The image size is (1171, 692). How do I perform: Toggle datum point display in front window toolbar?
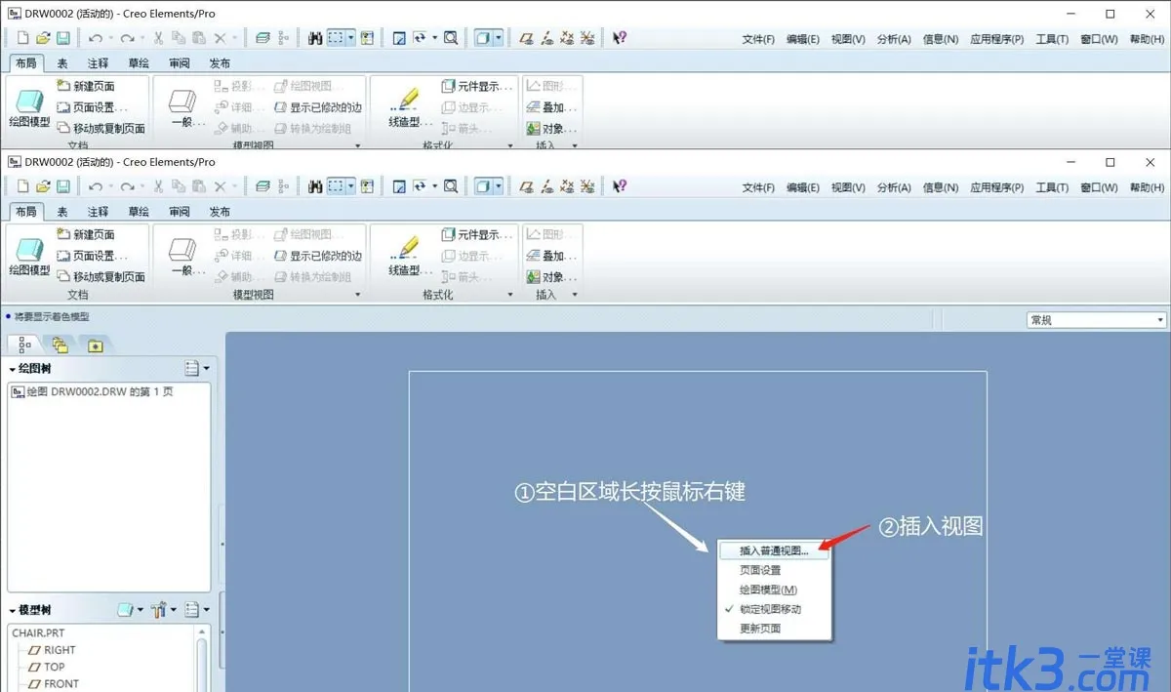(567, 186)
